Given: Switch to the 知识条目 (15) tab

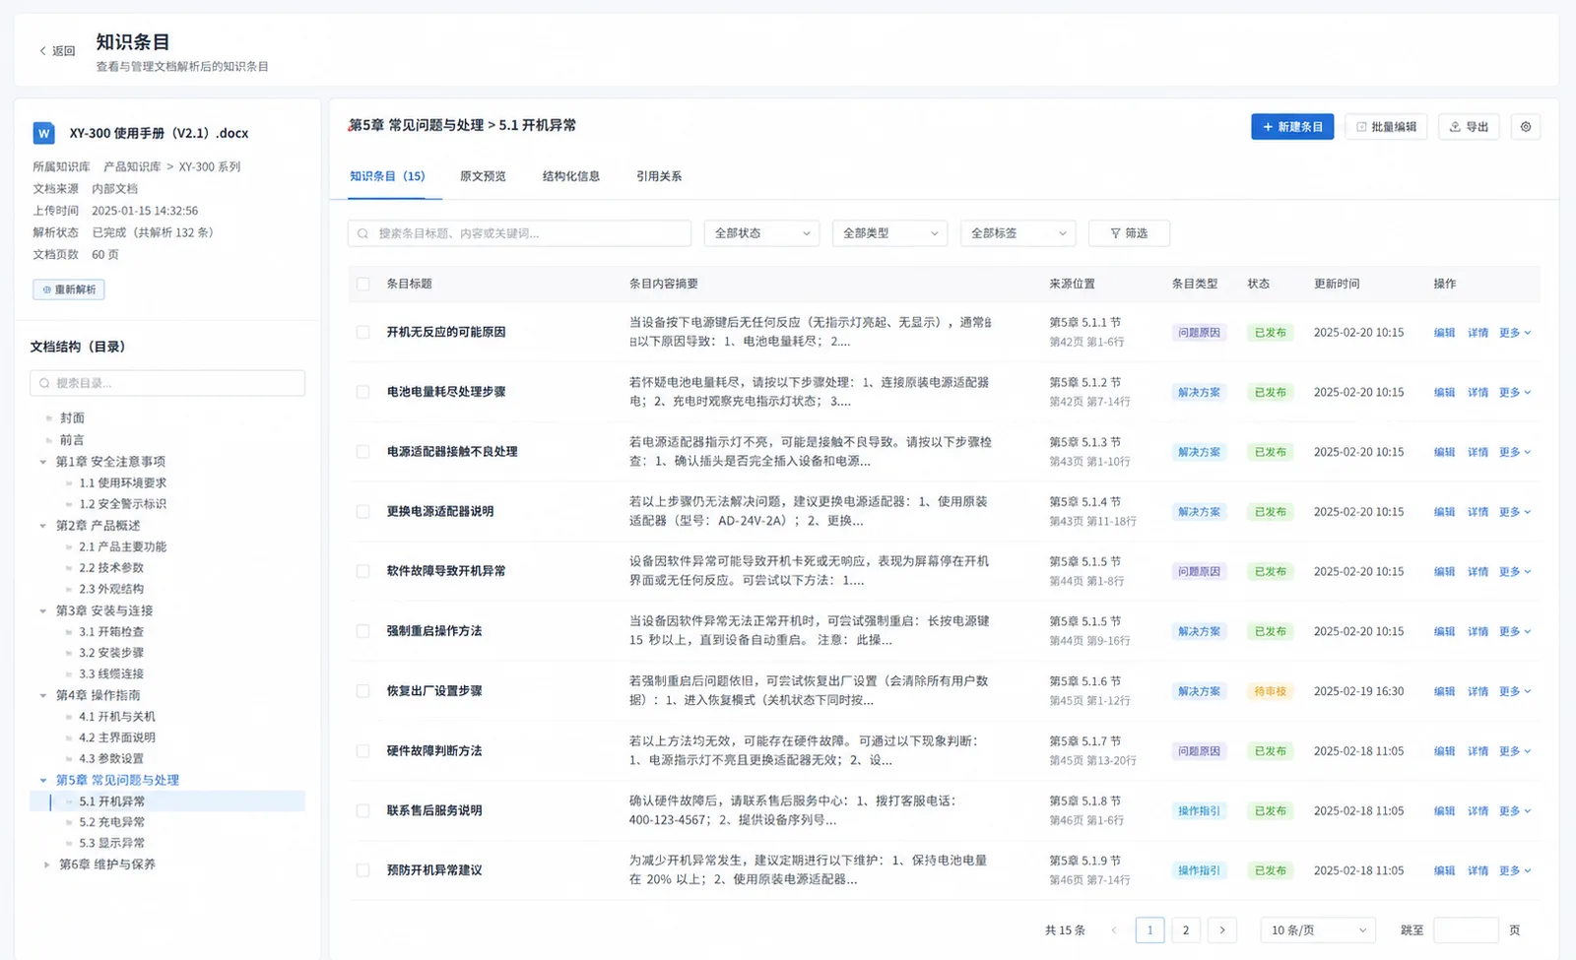Looking at the screenshot, I should pyautogui.click(x=387, y=176).
